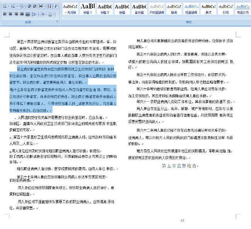The height and width of the screenshot is (229, 251).
Task: Click the line starting 用人单位在发生分立
Action: pyautogui.click(x=185, y=109)
